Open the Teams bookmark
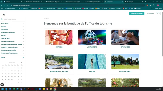The image size is (163, 91). (92, 8)
